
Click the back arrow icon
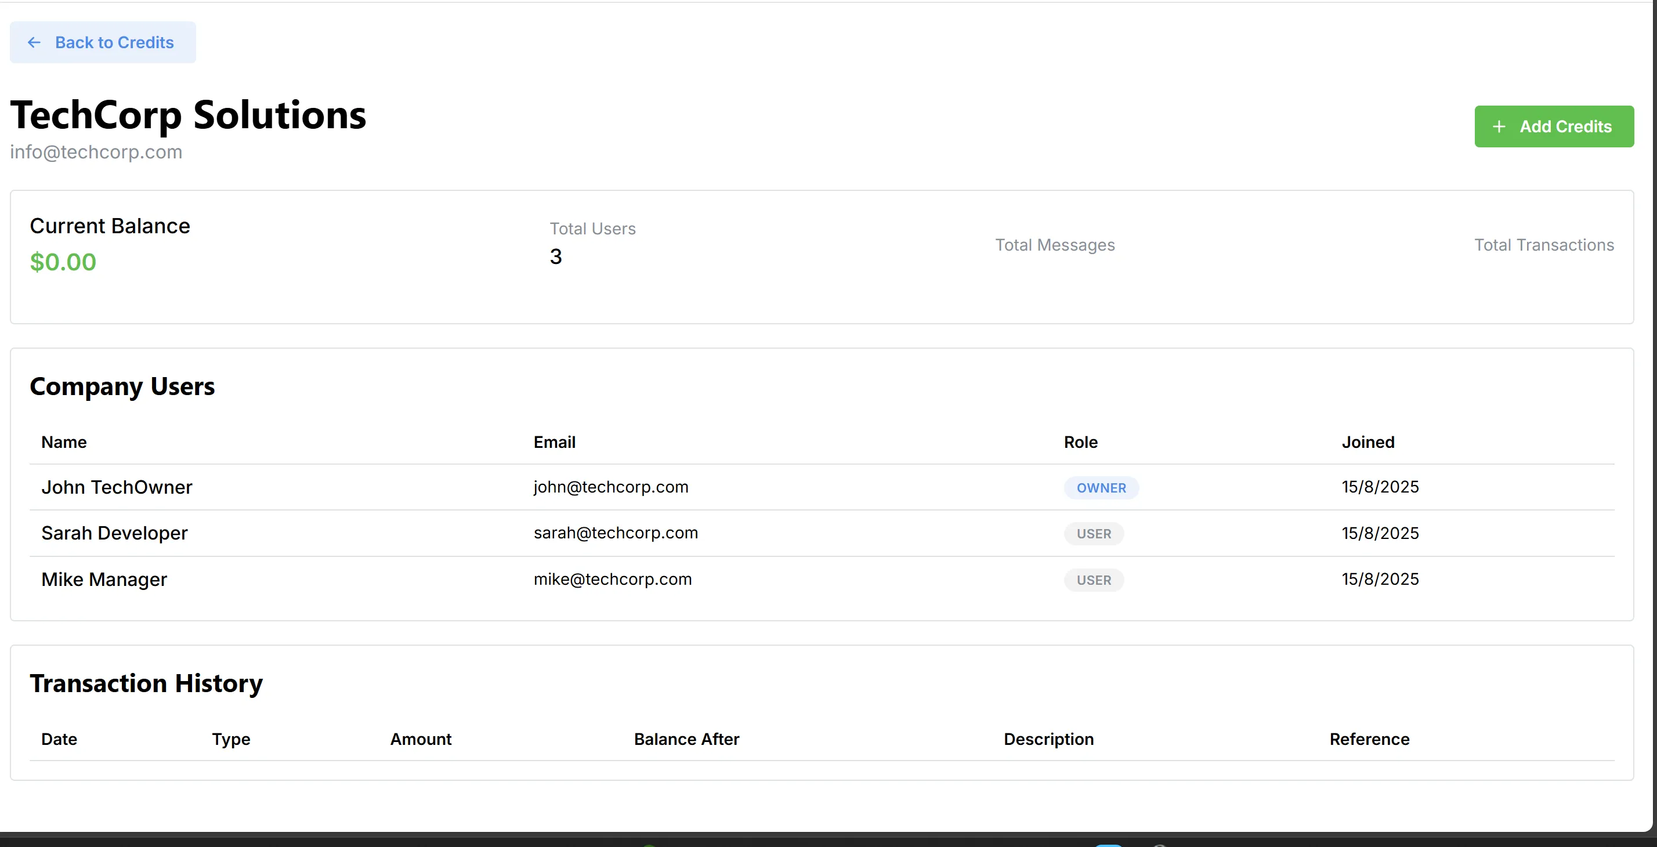[x=34, y=42]
